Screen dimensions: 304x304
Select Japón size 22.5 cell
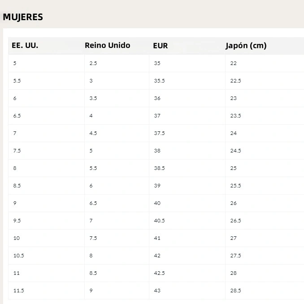[235, 81]
